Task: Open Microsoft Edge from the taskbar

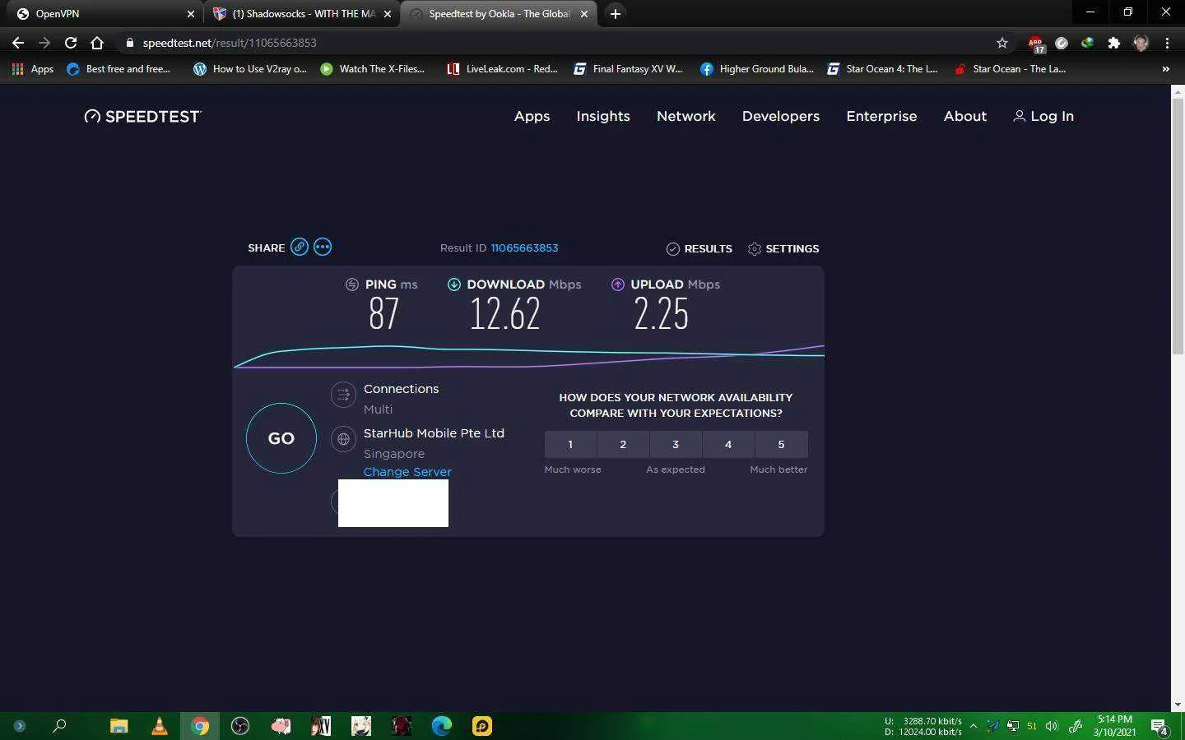Action: coord(442,726)
